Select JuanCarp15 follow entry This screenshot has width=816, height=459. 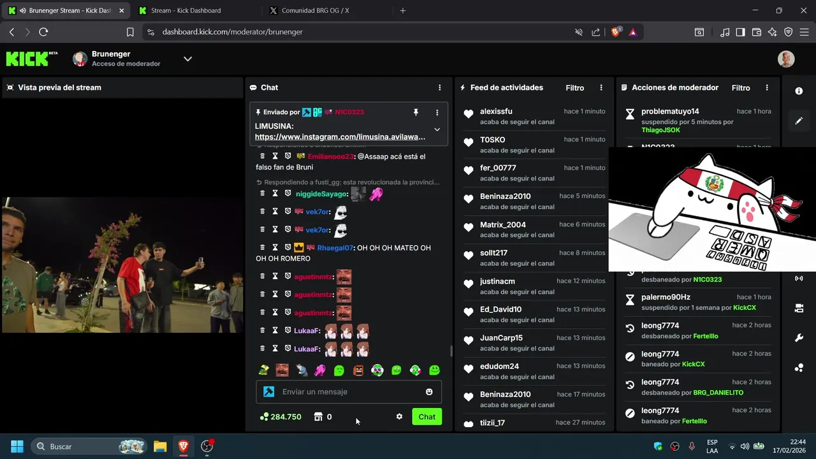pos(534,343)
